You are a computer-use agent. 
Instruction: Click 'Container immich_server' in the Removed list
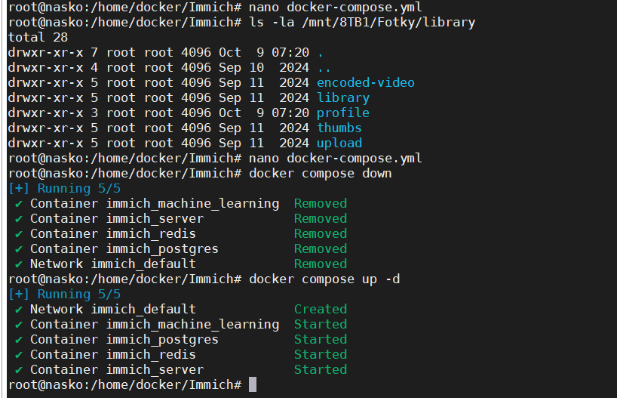(117, 218)
